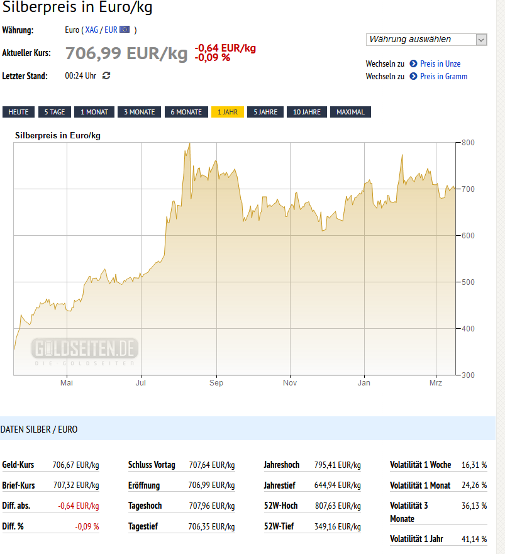Click the Goldseiten.de watermark logo
505x554 pixels.
pos(85,351)
